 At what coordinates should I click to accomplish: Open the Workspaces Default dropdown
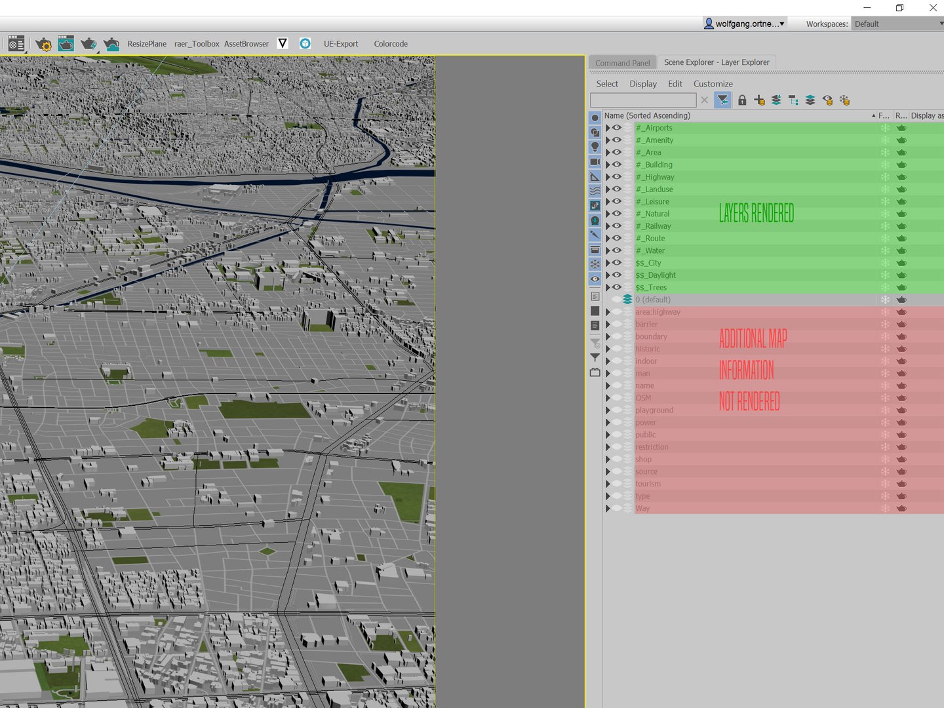click(897, 24)
